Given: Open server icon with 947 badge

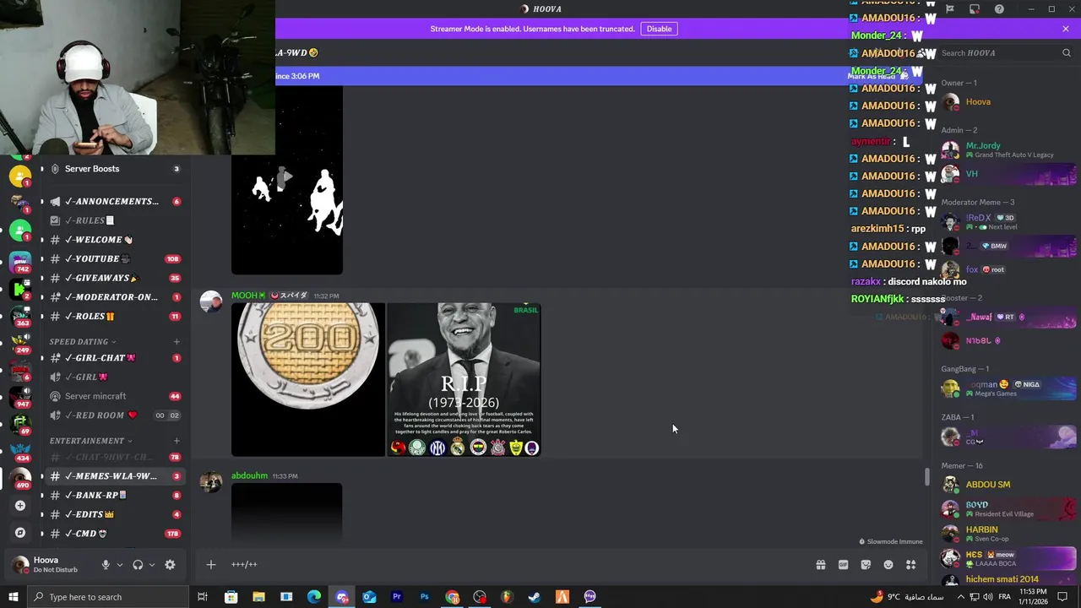Looking at the screenshot, I should (20, 396).
